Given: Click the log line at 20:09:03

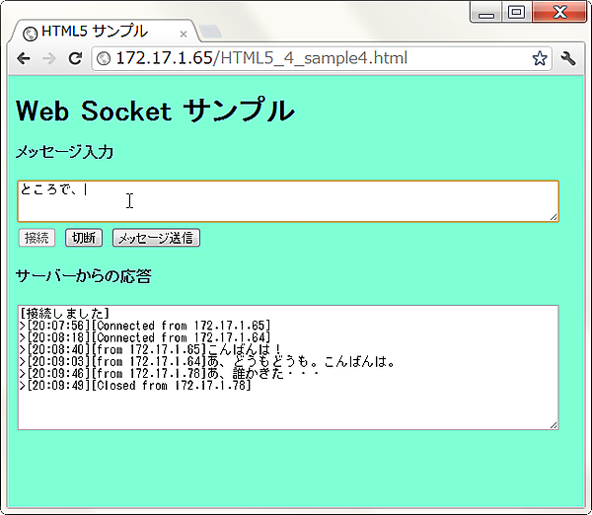Looking at the screenshot, I should tap(207, 362).
